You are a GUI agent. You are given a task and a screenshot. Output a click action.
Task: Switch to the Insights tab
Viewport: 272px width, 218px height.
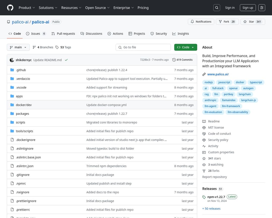point(180,34)
